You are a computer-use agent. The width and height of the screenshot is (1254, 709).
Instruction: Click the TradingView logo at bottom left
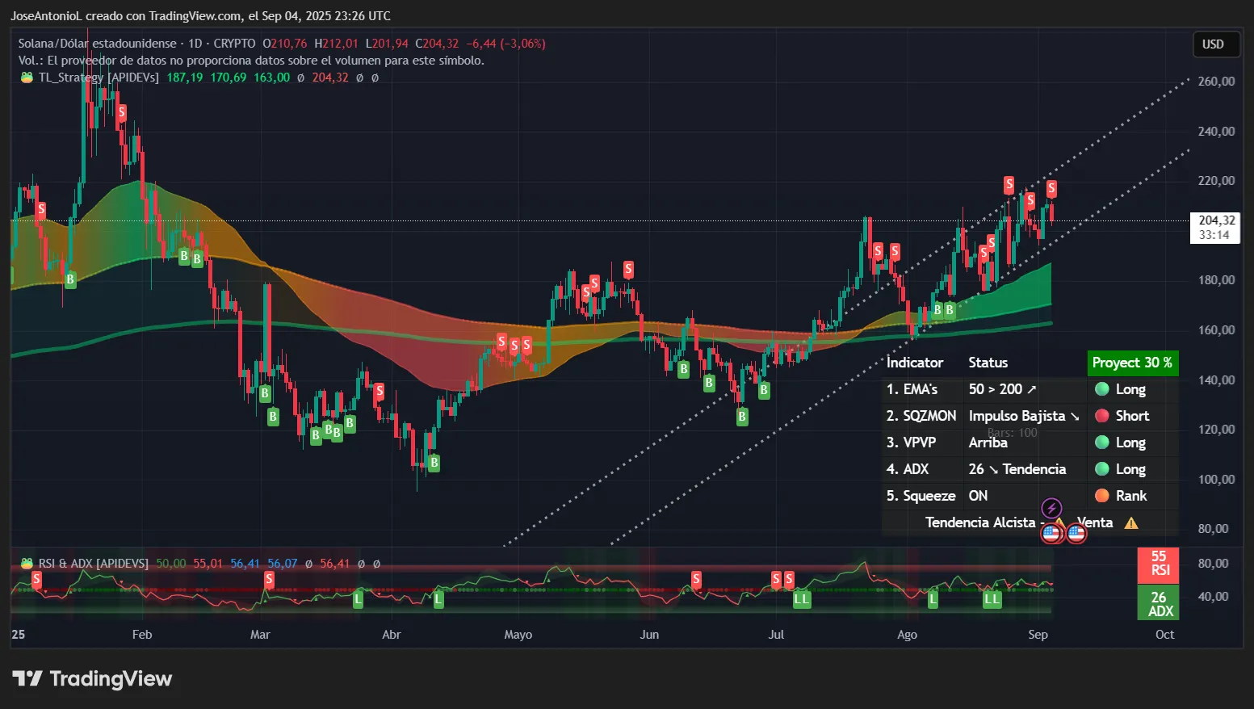coord(91,678)
